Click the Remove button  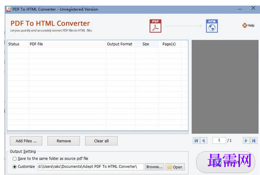pyautogui.click(x=64, y=141)
